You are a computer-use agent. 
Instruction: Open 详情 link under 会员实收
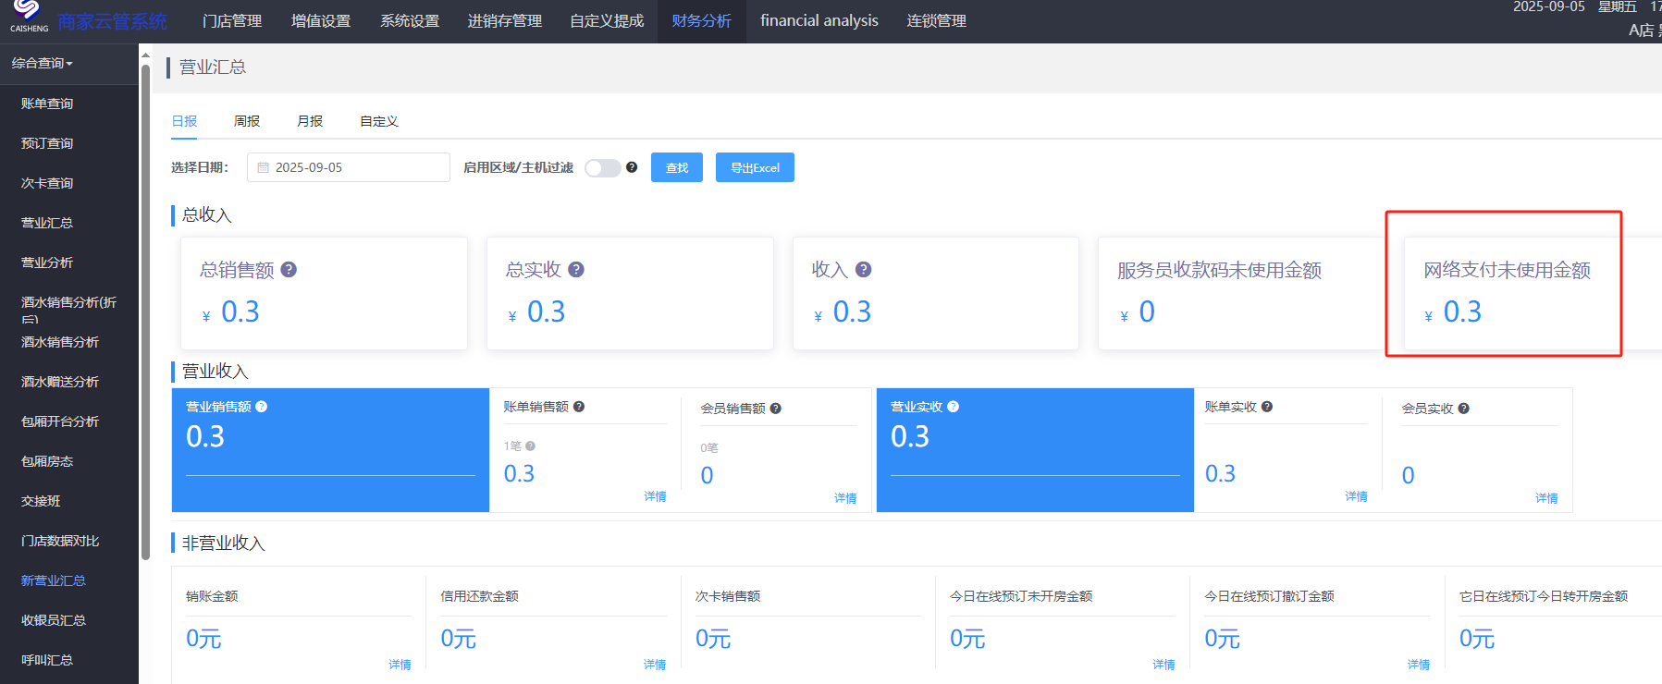[1547, 498]
